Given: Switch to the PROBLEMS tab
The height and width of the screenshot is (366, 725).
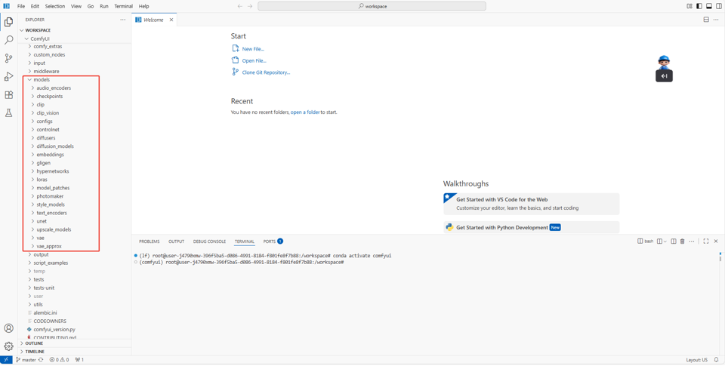Looking at the screenshot, I should coord(149,241).
